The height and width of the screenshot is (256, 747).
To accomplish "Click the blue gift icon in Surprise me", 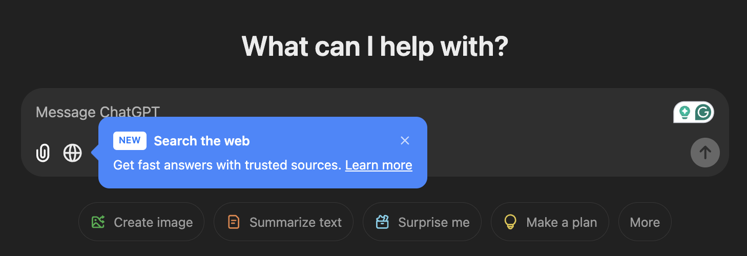I will (x=382, y=222).
